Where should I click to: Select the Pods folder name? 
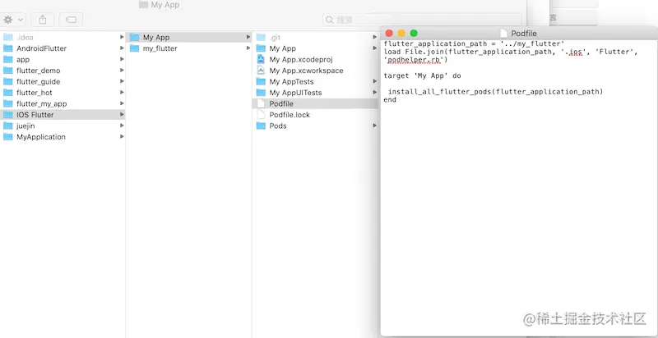(278, 126)
